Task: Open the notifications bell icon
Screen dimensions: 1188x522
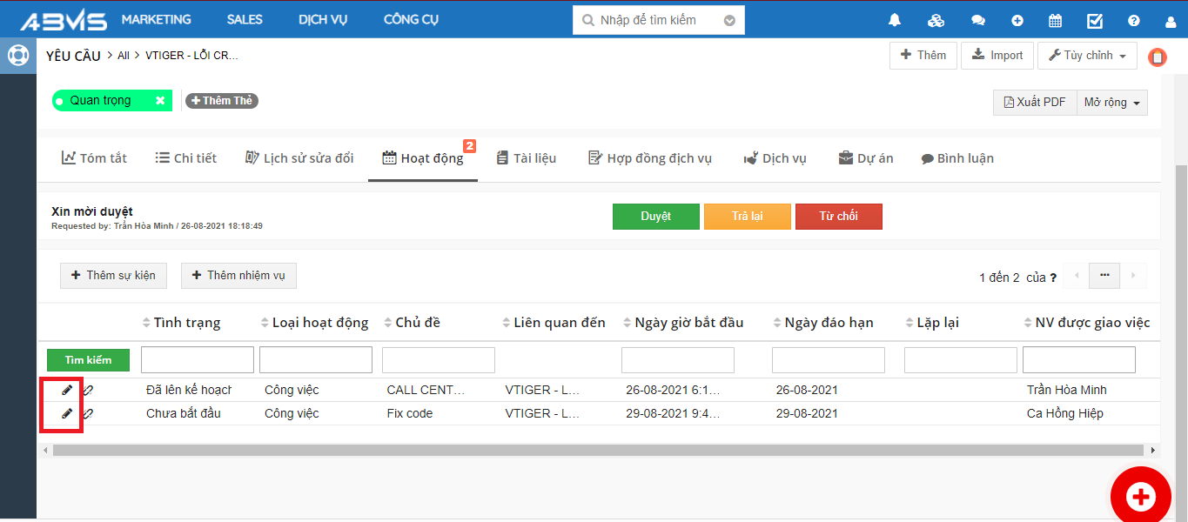Action: 895,20
